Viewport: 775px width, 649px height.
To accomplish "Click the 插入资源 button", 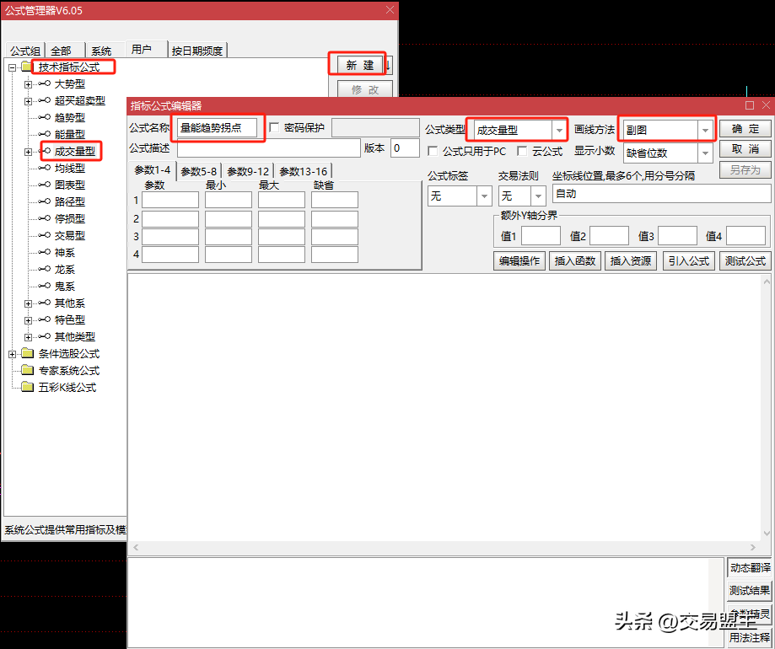I will click(631, 260).
